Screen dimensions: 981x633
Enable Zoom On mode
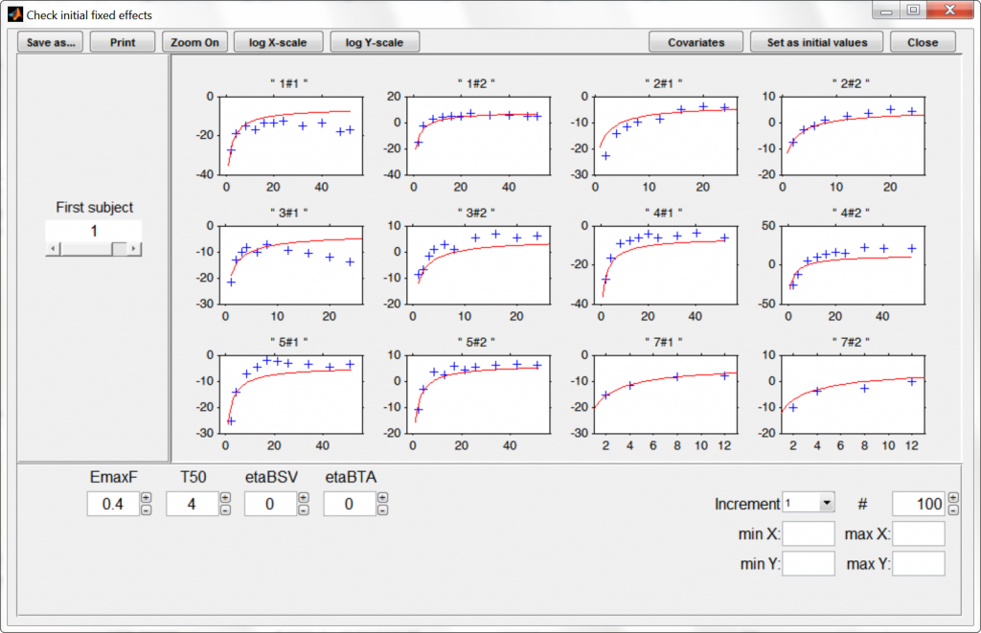(194, 41)
